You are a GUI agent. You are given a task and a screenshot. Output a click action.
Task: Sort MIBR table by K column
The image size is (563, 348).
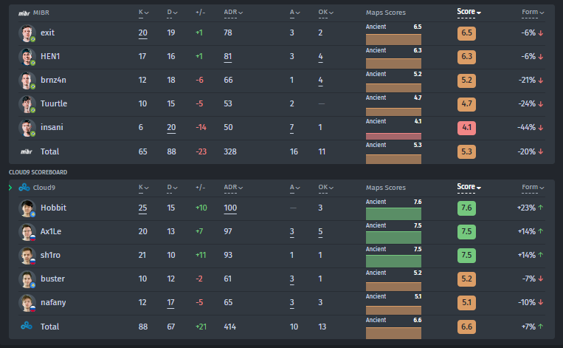click(144, 13)
